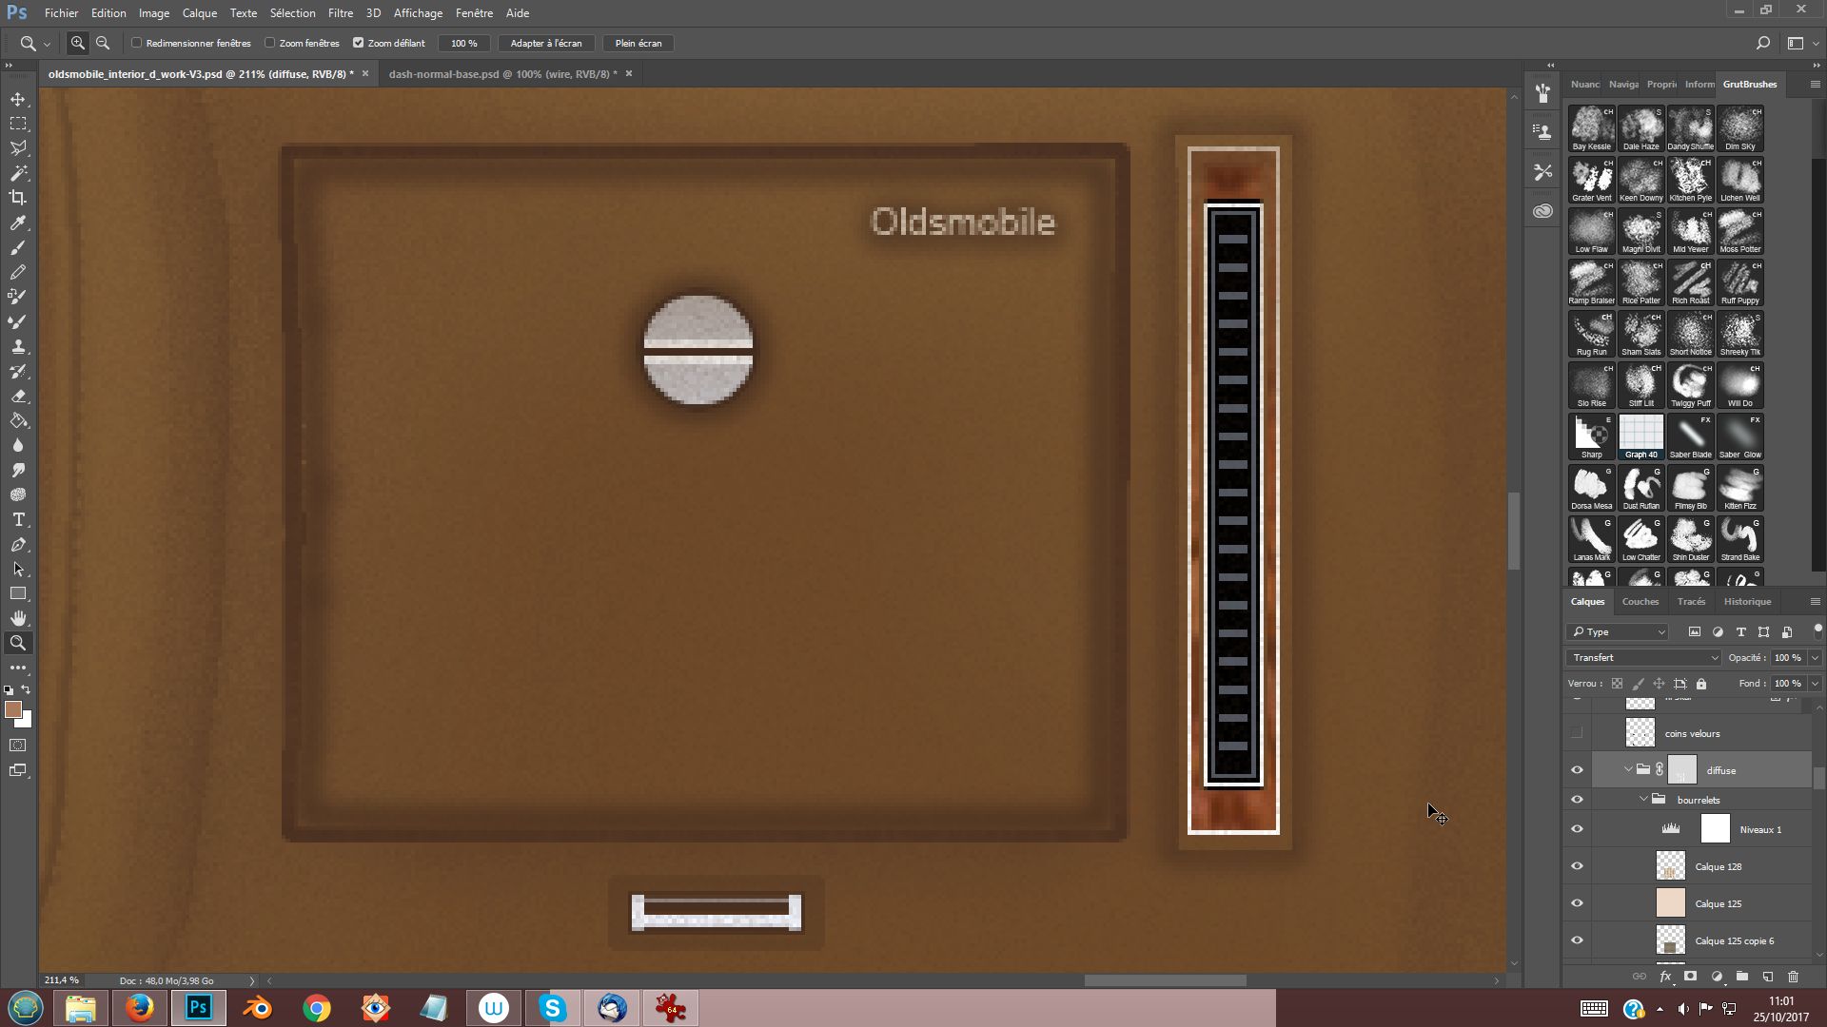Select the Eyedropper tool
The height and width of the screenshot is (1027, 1827).
click(18, 223)
